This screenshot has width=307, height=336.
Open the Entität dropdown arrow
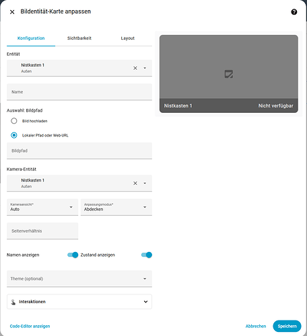click(145, 68)
